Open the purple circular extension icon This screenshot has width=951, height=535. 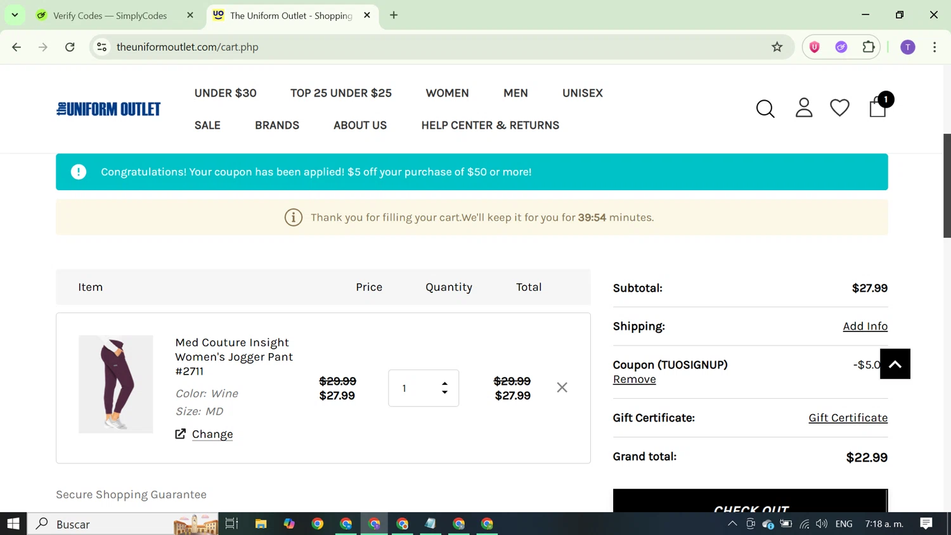click(841, 47)
